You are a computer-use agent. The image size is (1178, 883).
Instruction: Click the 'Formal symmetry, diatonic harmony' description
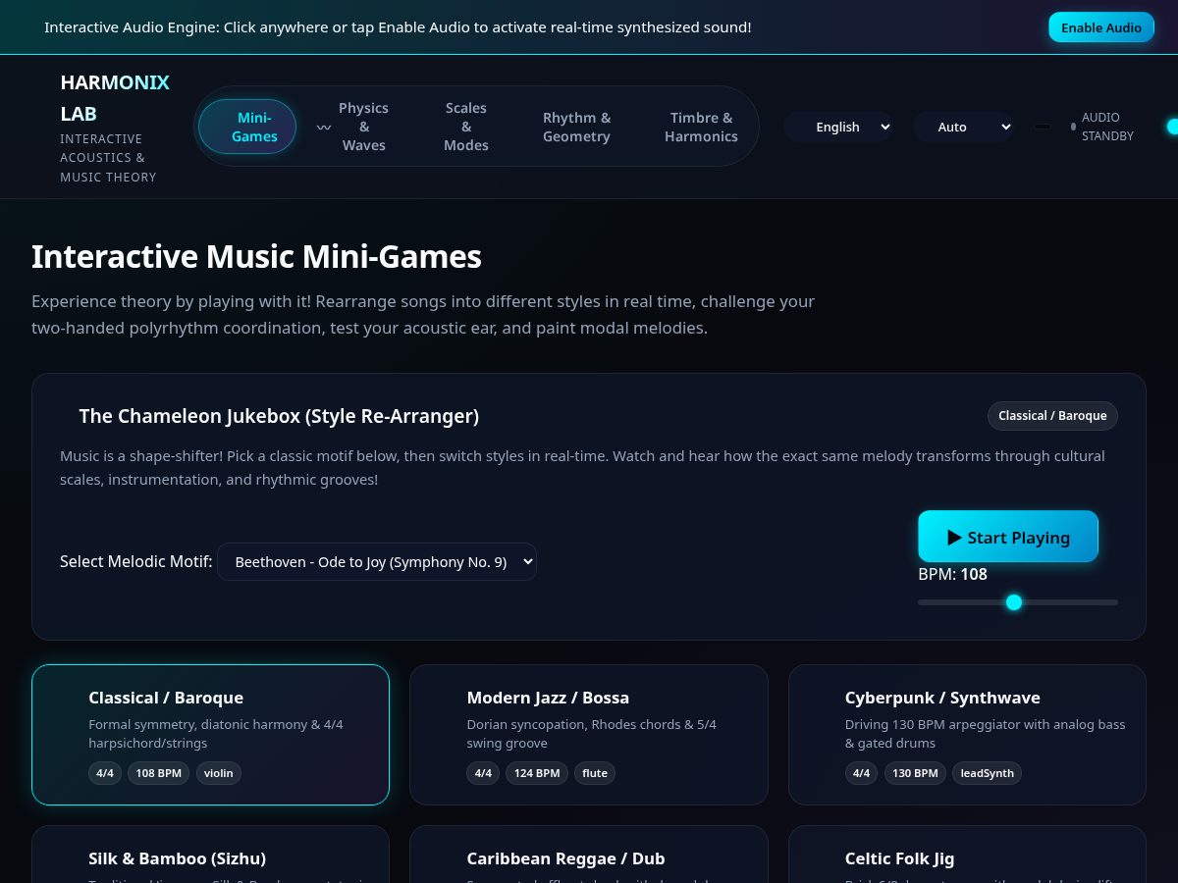[216, 734]
